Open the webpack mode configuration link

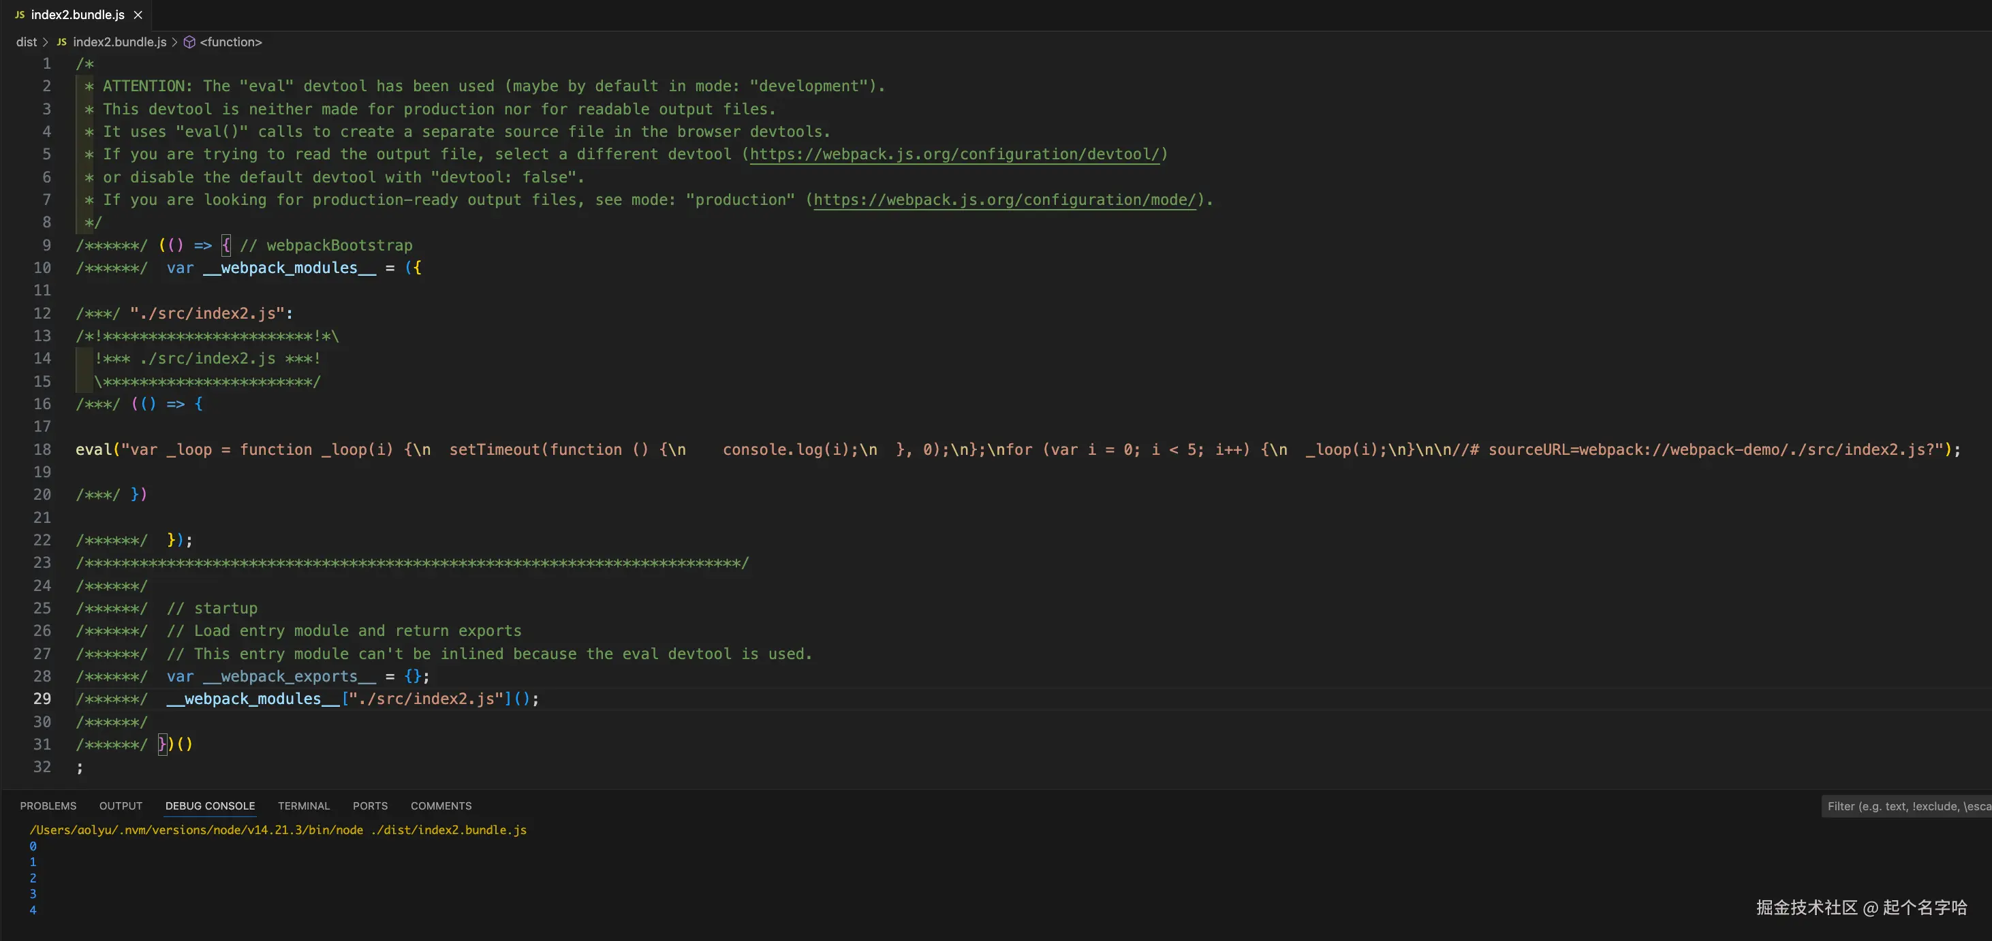[x=1004, y=200]
